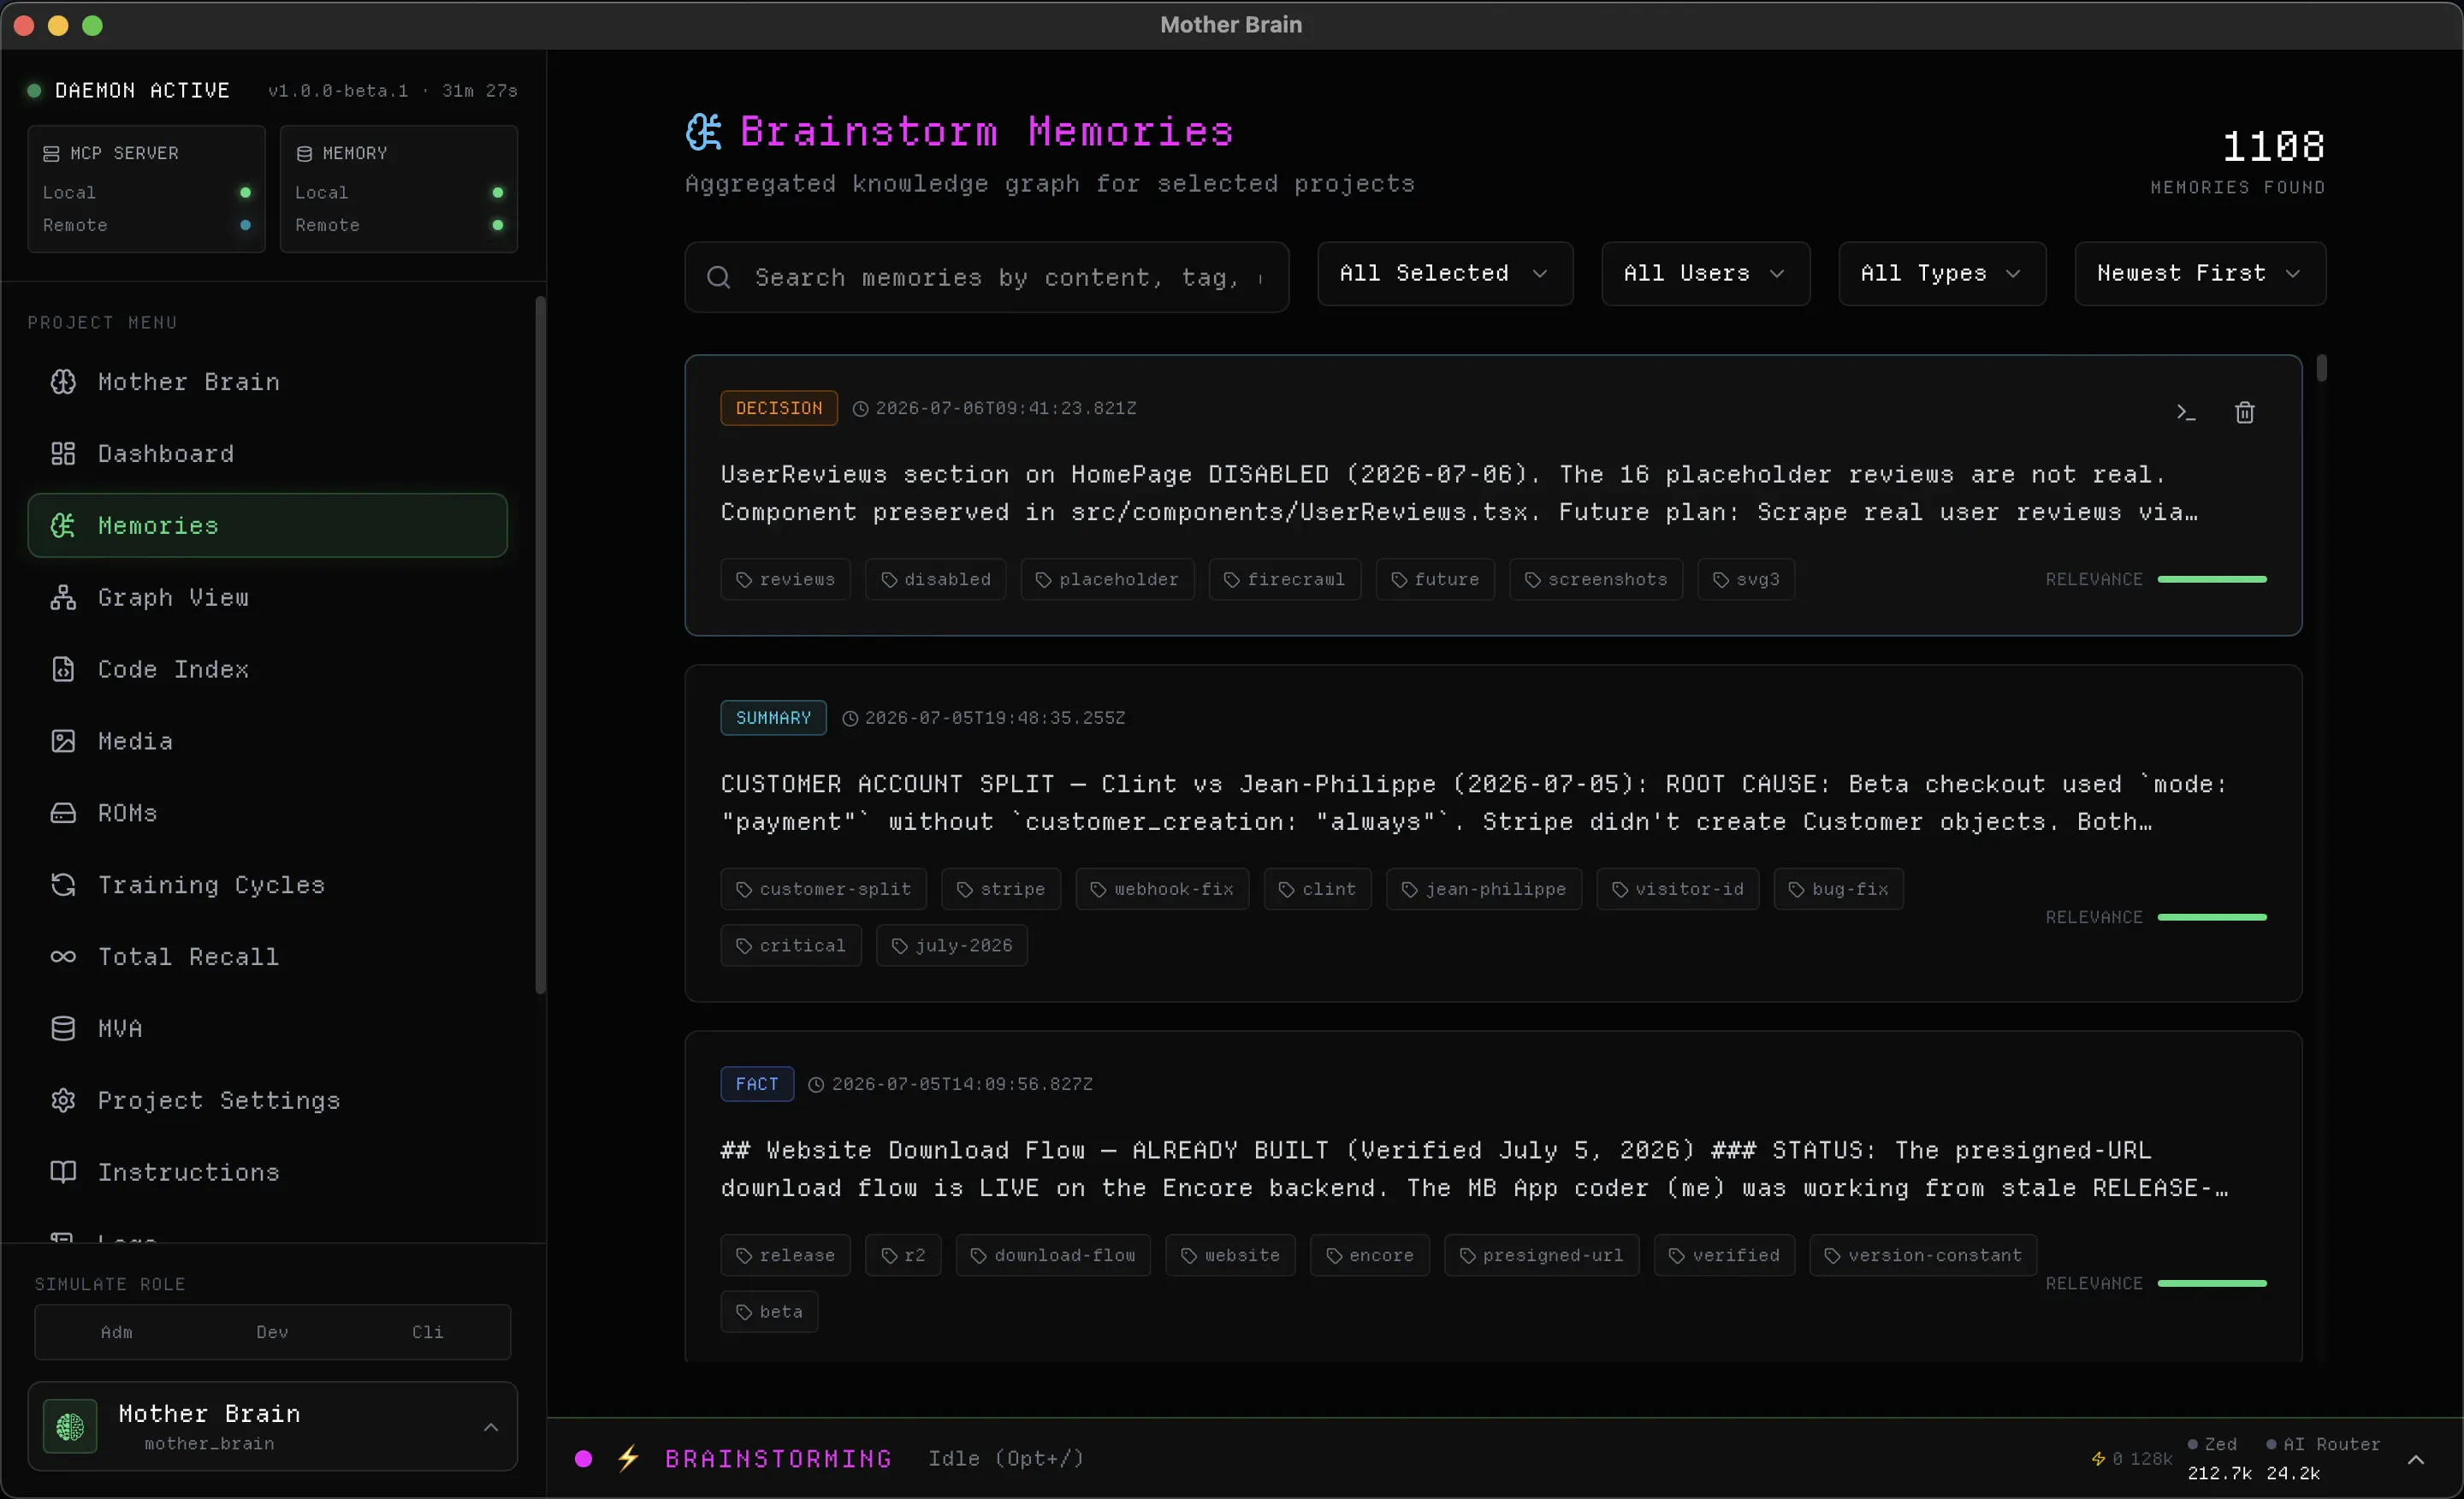The image size is (2464, 1499).
Task: Click the relevance bar on the FACT memory
Action: 2212,1283
